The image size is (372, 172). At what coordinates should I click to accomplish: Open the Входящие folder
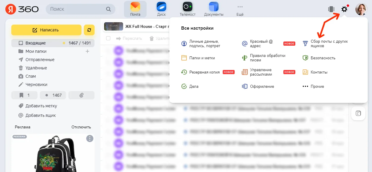click(53, 43)
